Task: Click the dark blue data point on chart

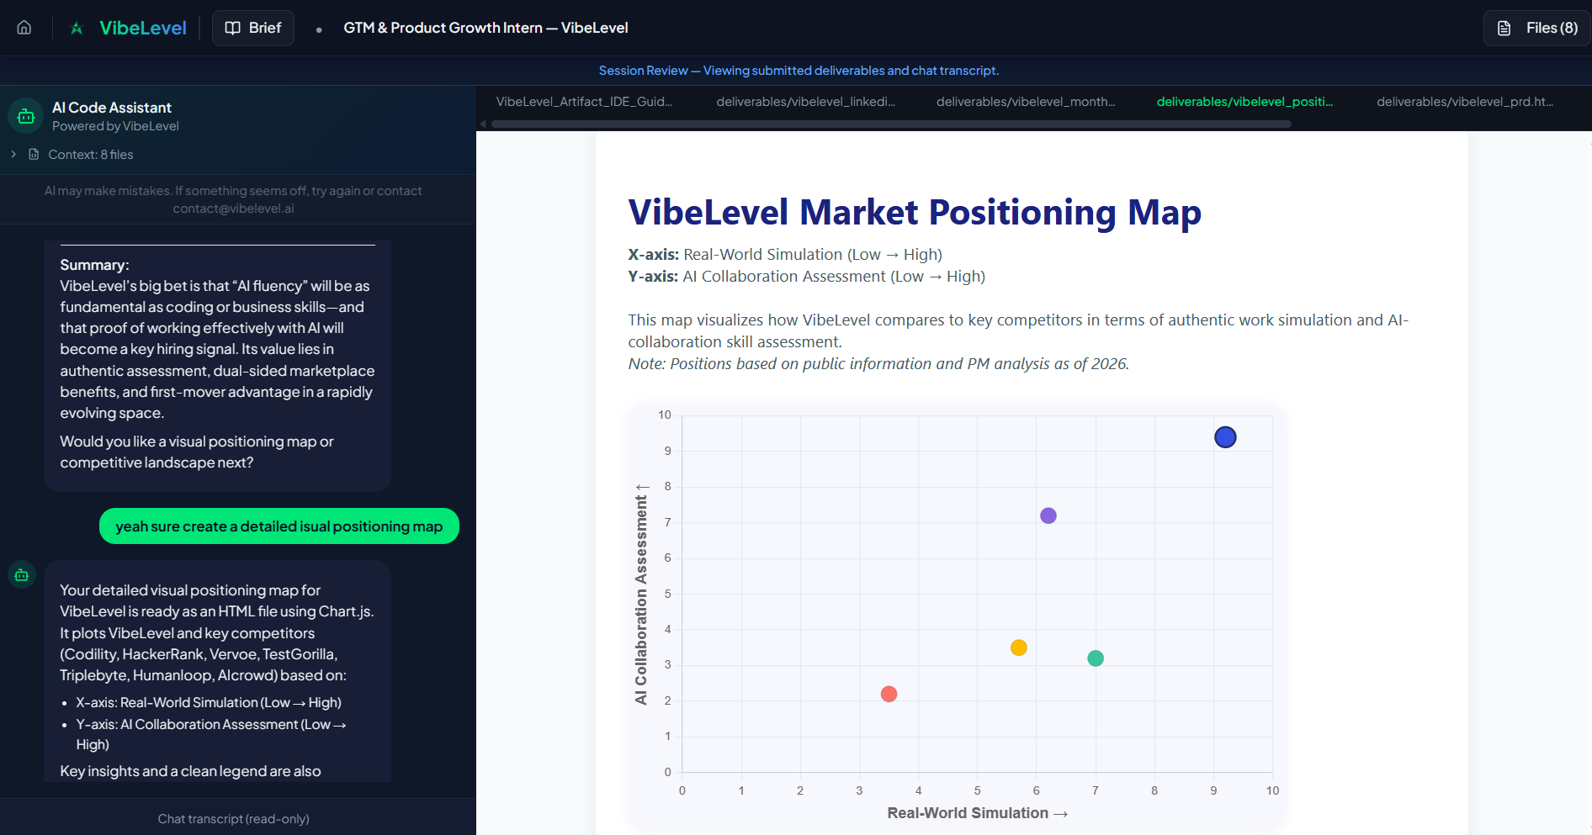Action: [x=1225, y=437]
